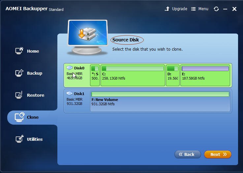Click the F: New Volume usage bar
Screen dimensions: 243x173
(160, 94)
